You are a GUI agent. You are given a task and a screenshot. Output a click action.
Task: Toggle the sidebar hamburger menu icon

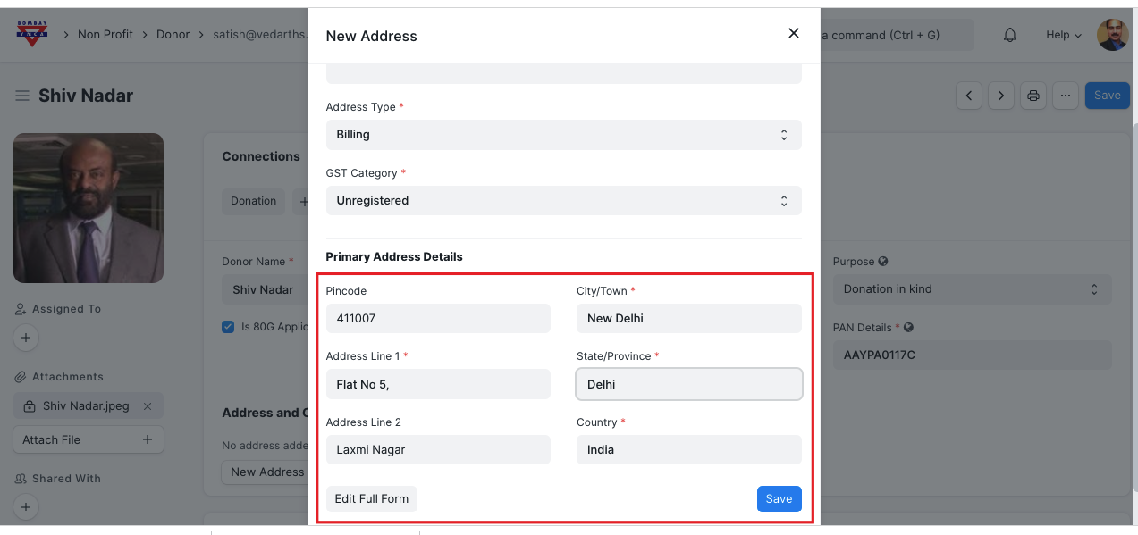[22, 96]
